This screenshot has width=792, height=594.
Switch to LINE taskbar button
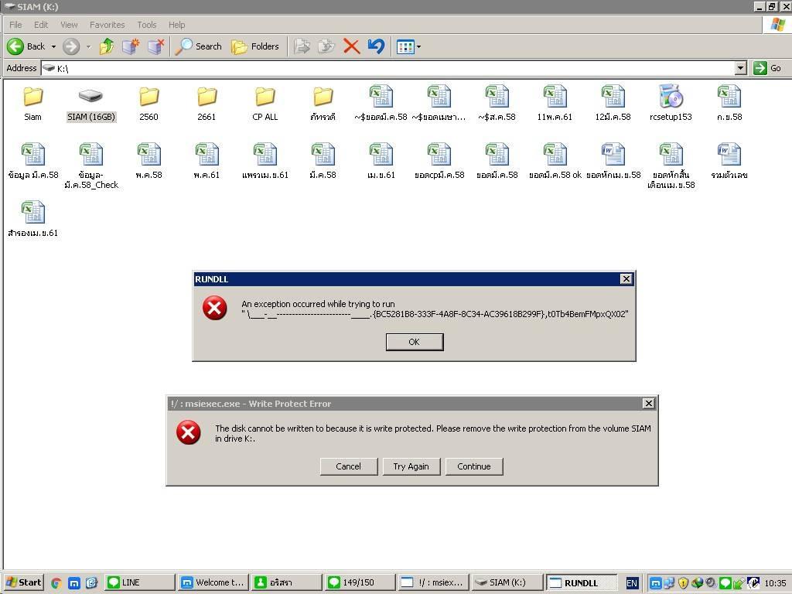point(140,582)
